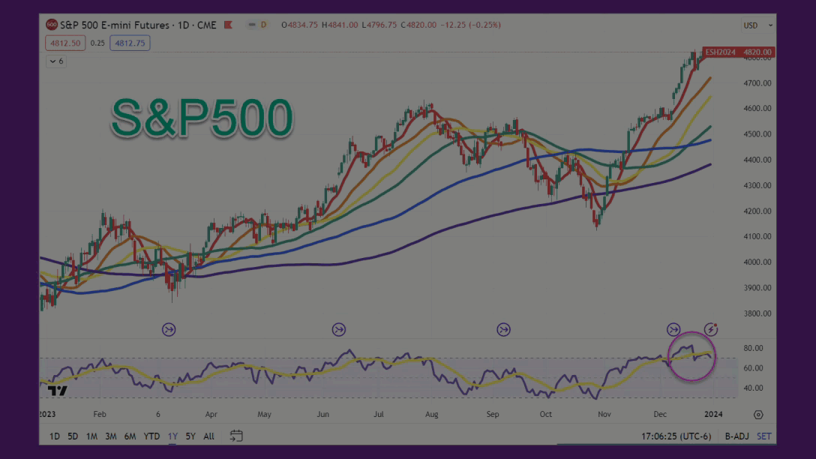Image resolution: width=816 pixels, height=459 pixels.
Task: Click the high value H4841.00
Action: (340, 25)
